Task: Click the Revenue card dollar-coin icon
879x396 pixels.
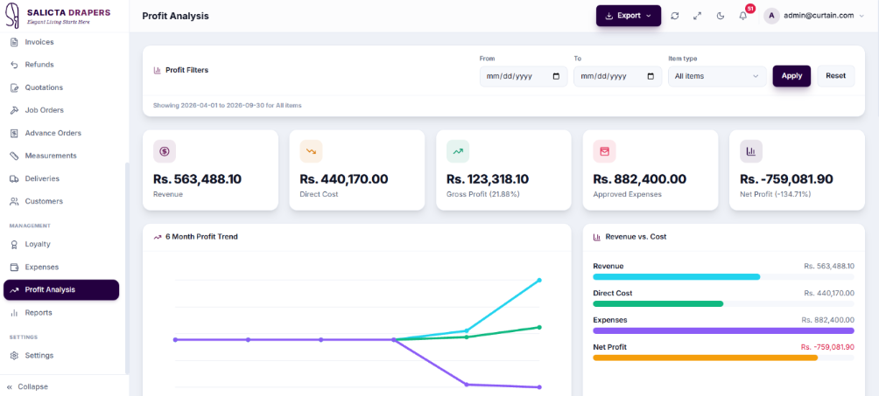Action: click(165, 151)
